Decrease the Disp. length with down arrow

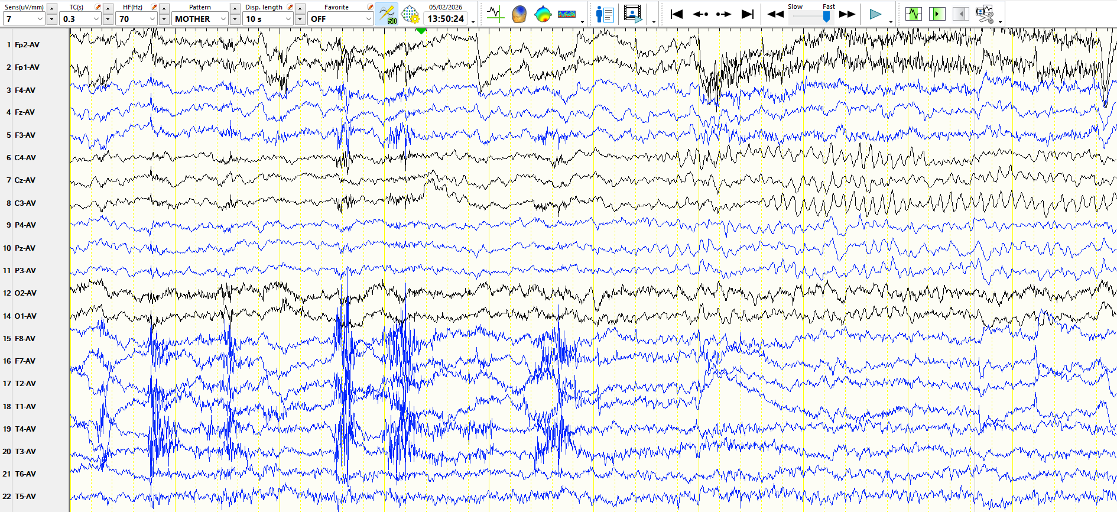click(300, 19)
